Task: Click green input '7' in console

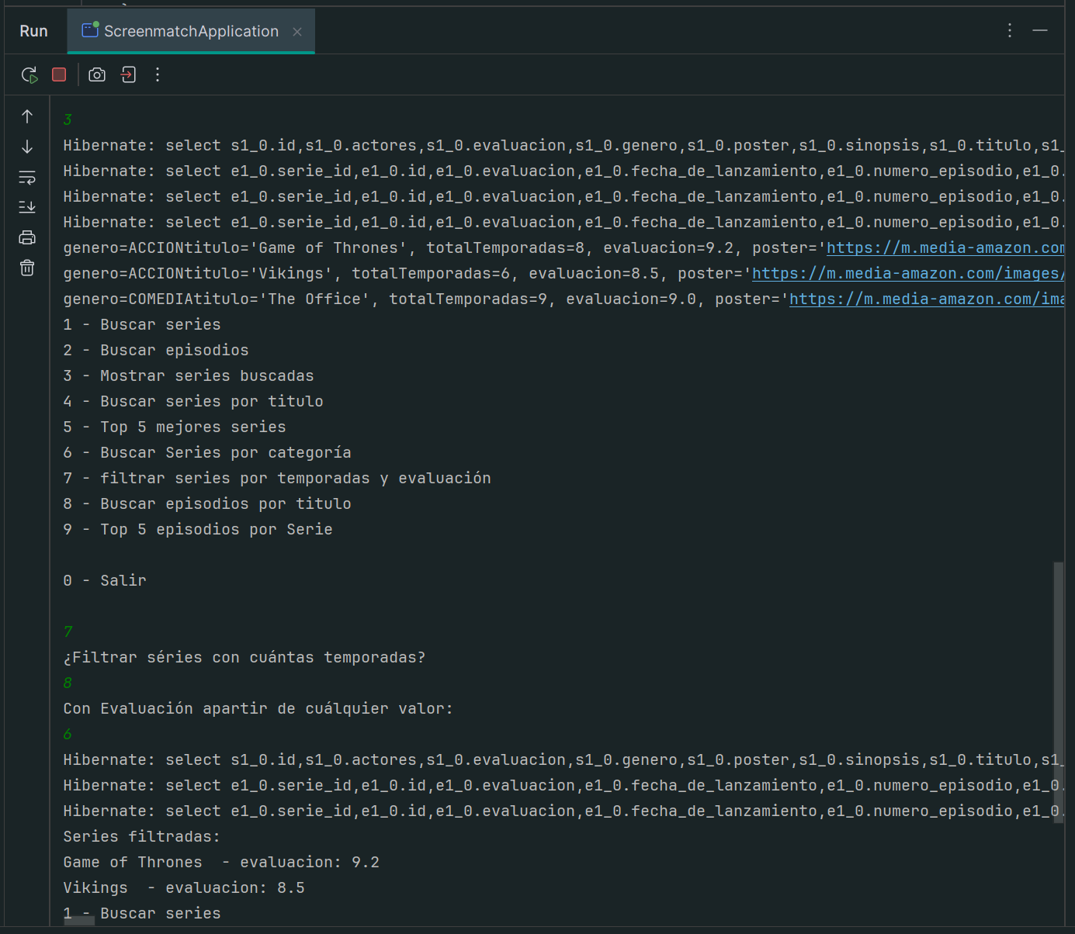Action: coord(68,632)
